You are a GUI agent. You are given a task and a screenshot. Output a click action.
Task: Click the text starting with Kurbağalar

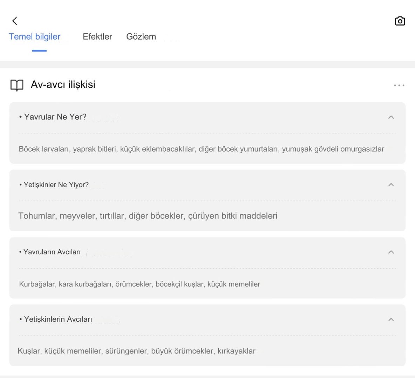coord(140,284)
